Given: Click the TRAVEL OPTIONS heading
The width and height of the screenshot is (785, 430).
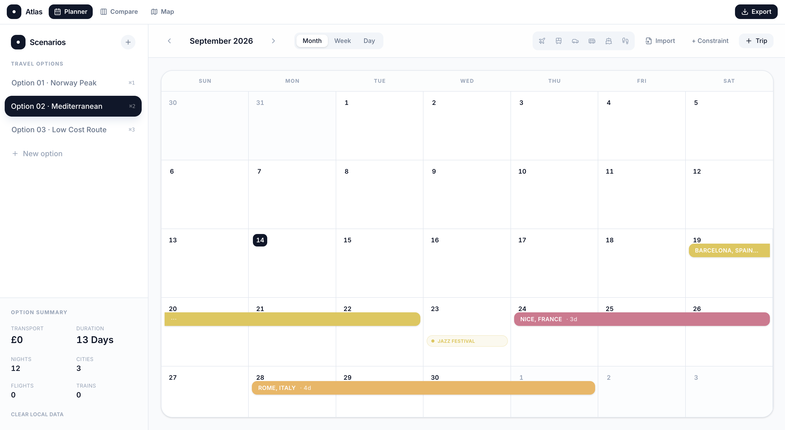Looking at the screenshot, I should 37,64.
